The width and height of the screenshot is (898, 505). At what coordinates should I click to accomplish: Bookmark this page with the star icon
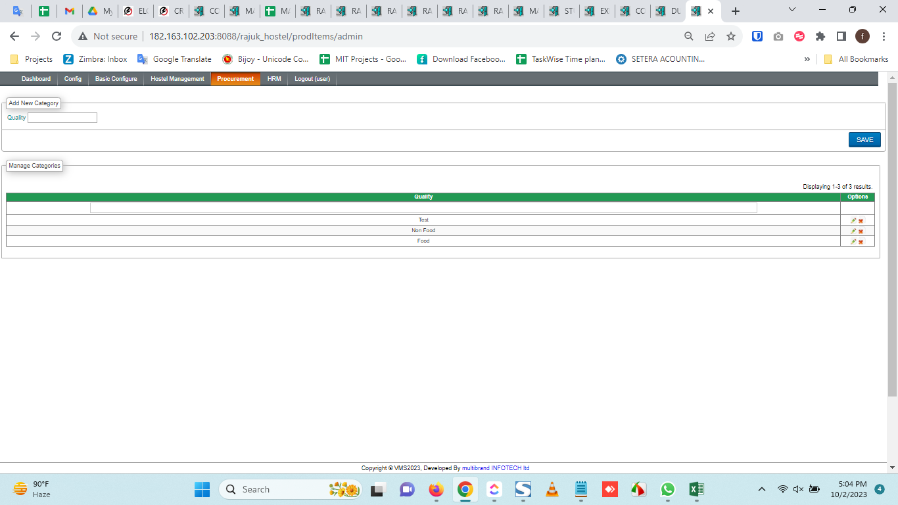click(730, 36)
